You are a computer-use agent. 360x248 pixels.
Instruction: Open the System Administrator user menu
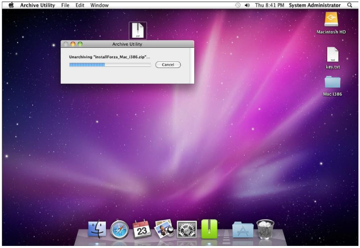tap(314, 5)
